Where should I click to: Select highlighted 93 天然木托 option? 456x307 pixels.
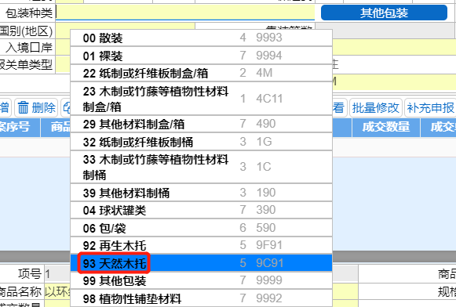coord(201,263)
